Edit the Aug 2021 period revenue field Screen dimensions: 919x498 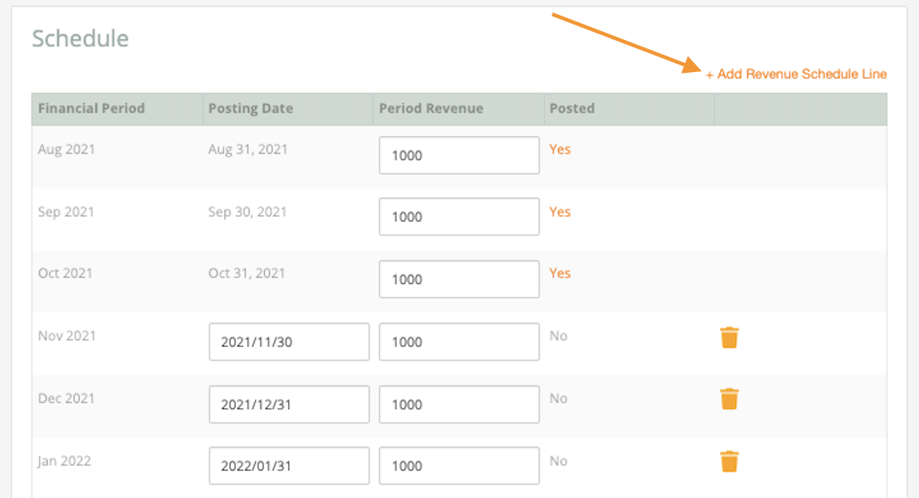[x=459, y=155]
